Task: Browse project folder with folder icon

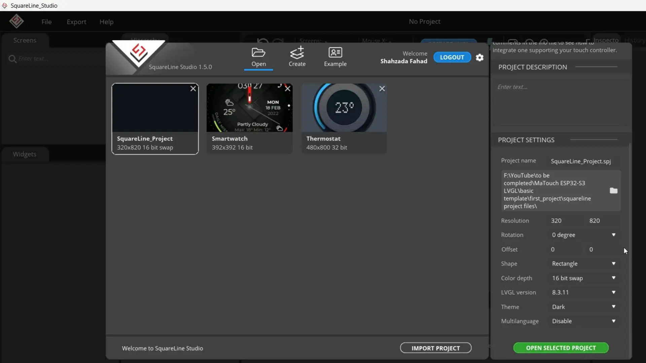Action: click(x=613, y=191)
